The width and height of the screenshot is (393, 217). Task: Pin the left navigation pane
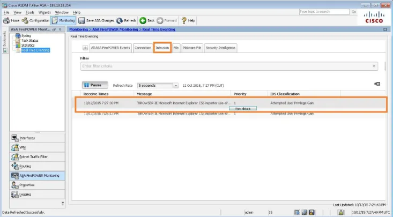tap(60, 29)
